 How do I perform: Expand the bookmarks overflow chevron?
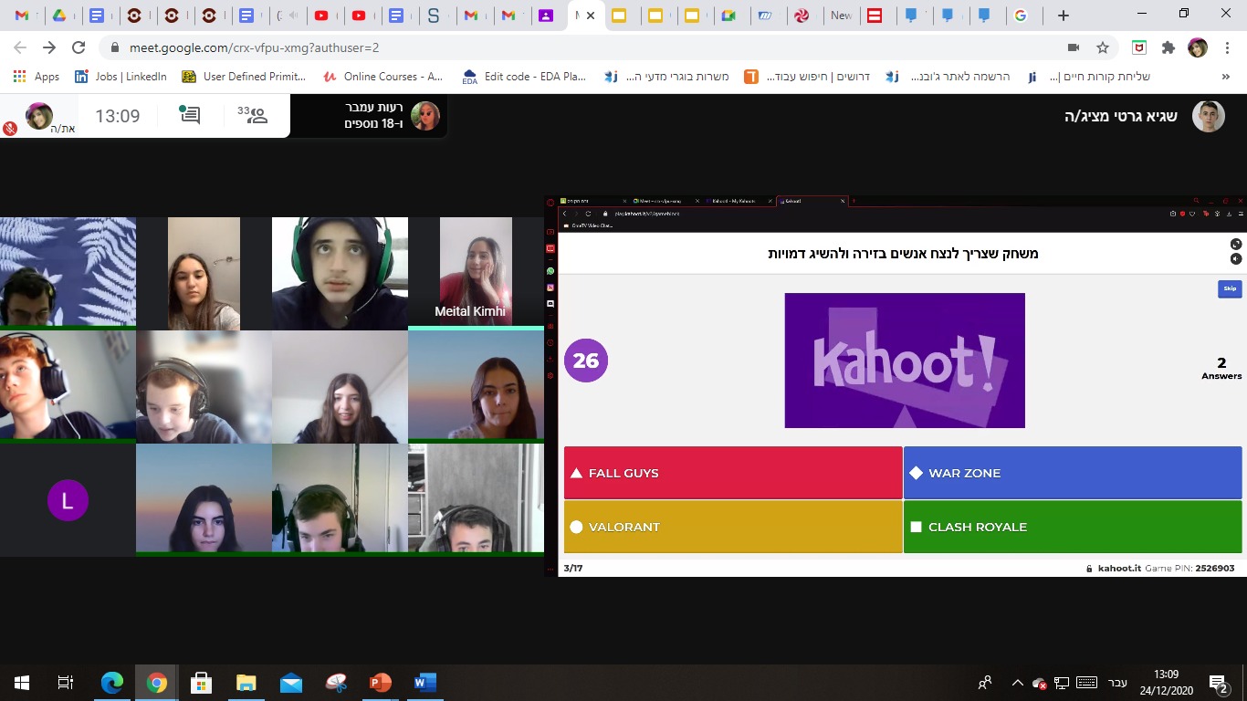tap(1225, 77)
